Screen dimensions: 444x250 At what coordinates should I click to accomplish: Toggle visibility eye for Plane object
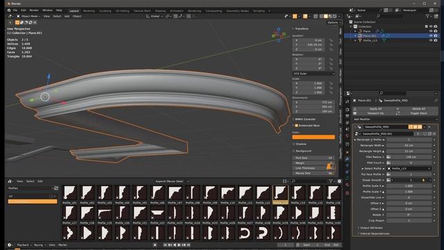(431, 31)
